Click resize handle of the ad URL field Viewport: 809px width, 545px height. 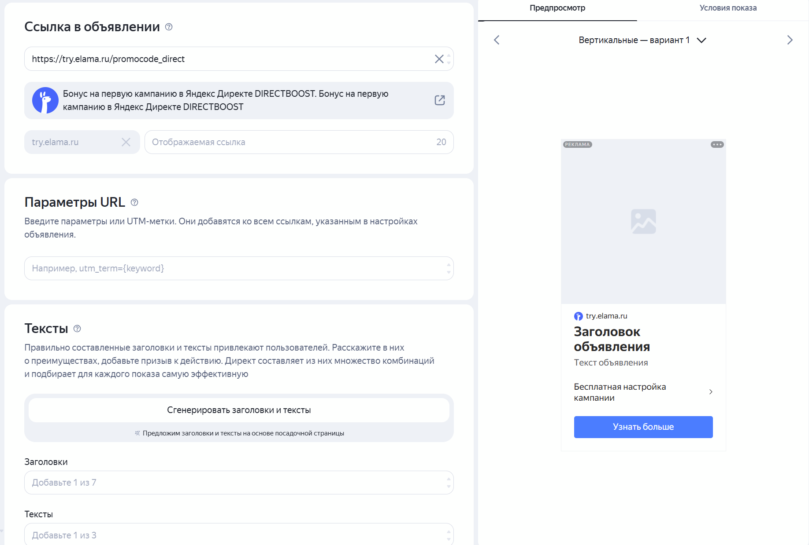coord(449,59)
